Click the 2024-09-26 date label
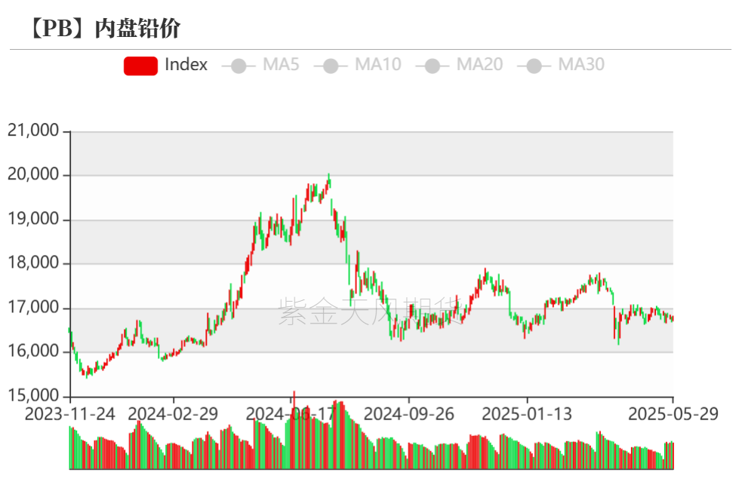 coord(409,414)
